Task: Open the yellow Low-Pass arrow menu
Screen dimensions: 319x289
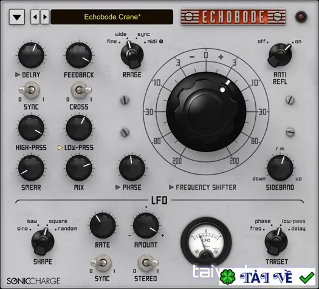Action: 60,148
